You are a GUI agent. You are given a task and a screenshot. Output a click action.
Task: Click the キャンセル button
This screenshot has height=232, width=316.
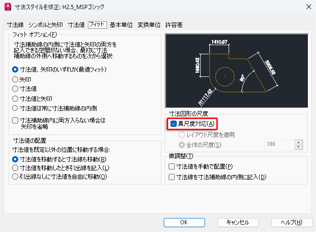(x=238, y=222)
